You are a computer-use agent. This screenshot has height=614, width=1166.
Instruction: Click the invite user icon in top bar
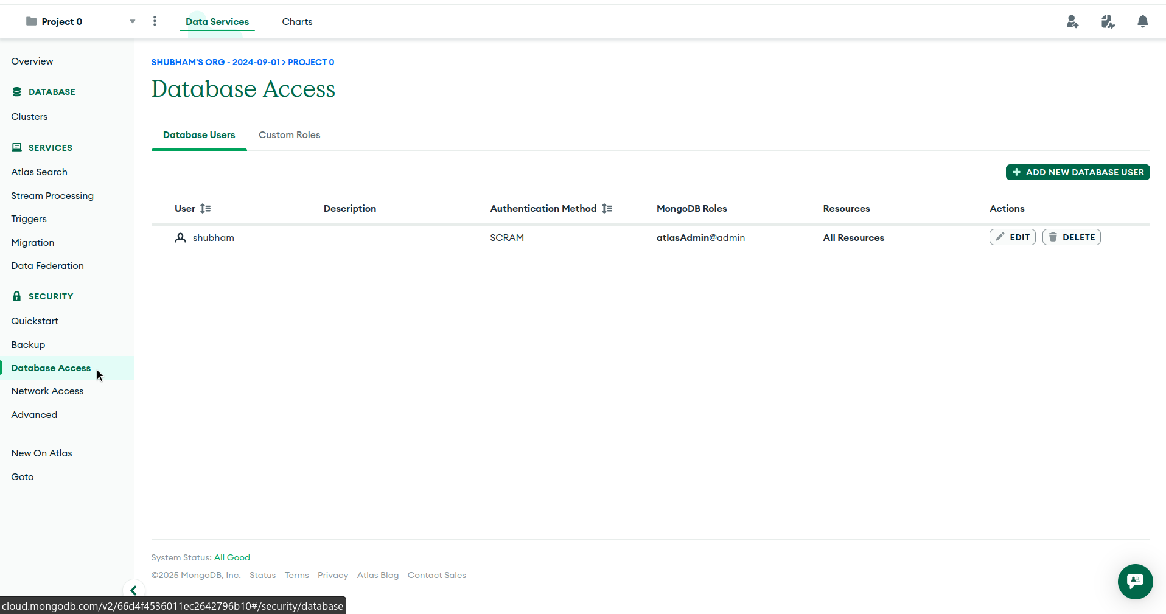(1073, 21)
